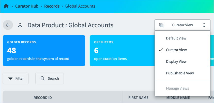Open the Golden Records card

point(44,51)
